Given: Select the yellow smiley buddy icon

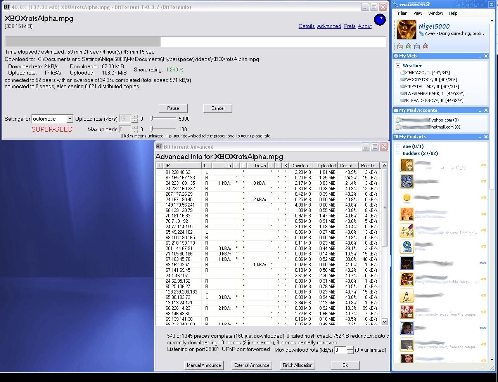Looking at the screenshot, I should tap(407, 198).
